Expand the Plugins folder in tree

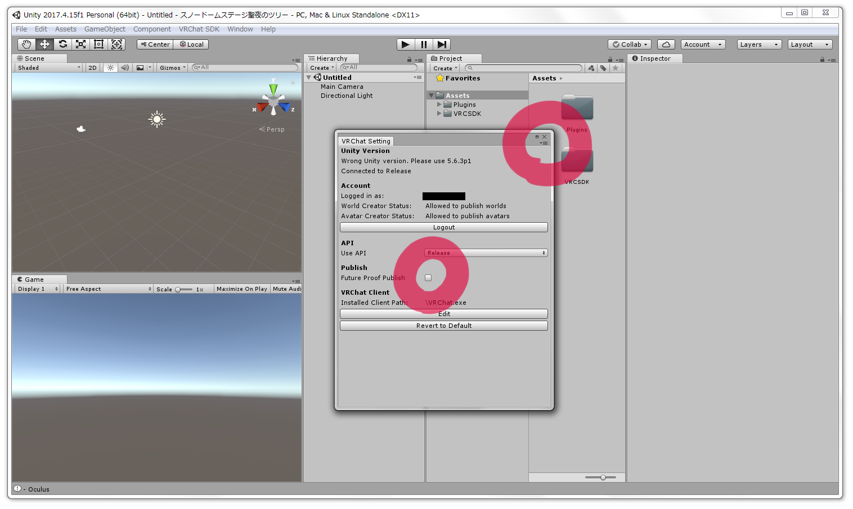(439, 105)
